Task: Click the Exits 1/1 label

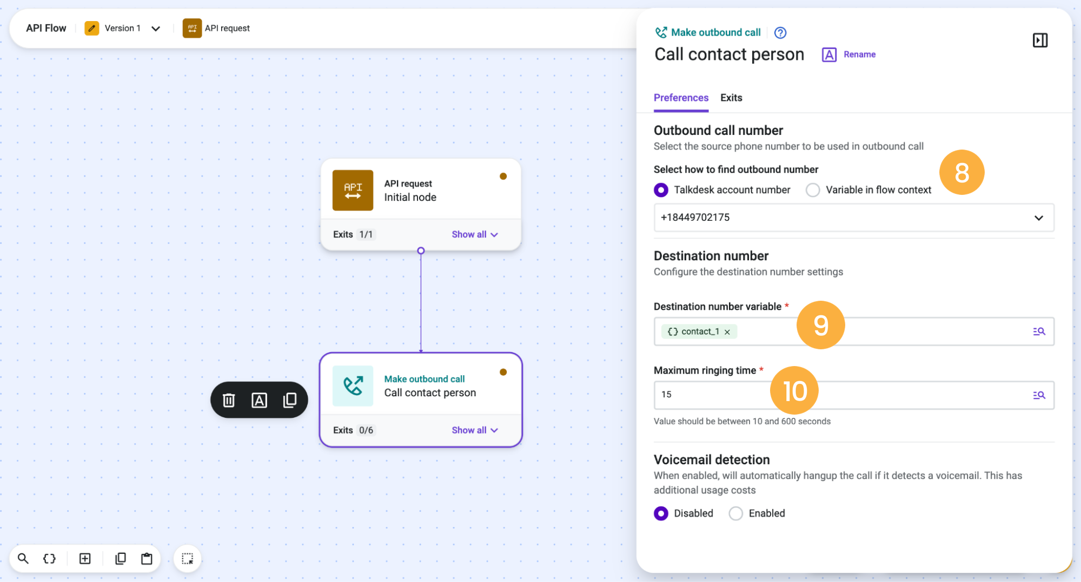Action: tap(353, 234)
